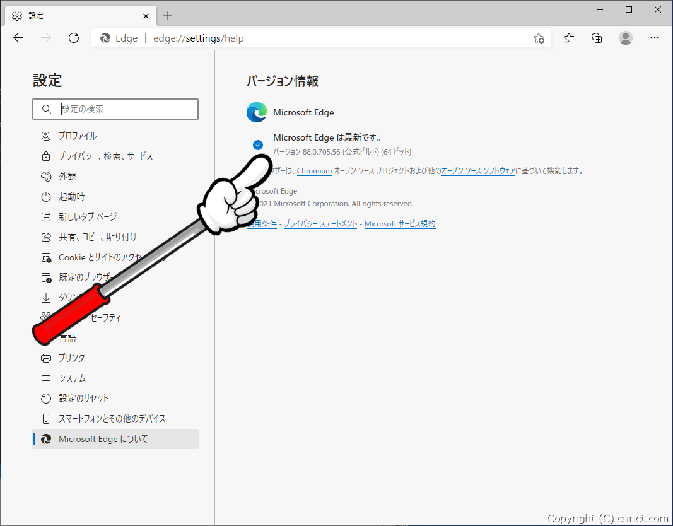This screenshot has width=673, height=526.
Task: Select the 設定 browser tab
Action: 81,16
